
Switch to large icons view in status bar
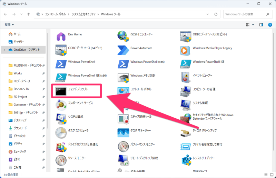click(x=272, y=175)
